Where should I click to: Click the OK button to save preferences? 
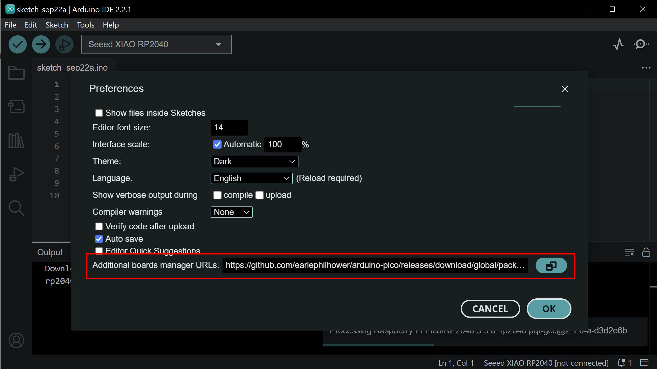(x=549, y=309)
